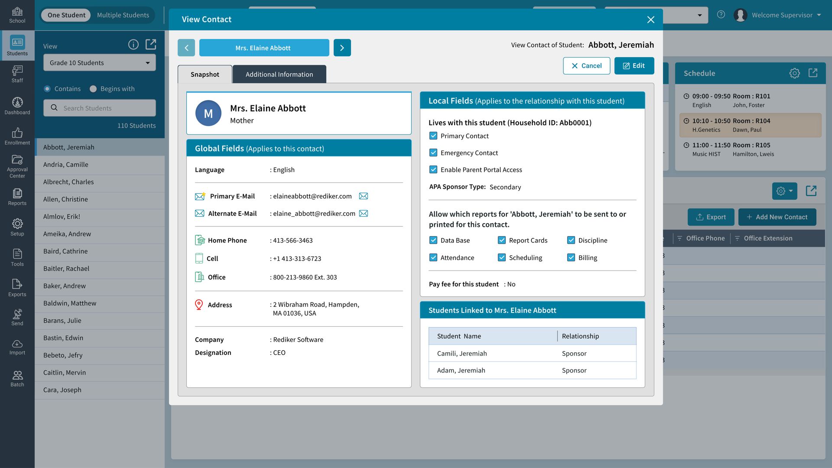This screenshot has height=468, width=832.
Task: Uncheck the Emergency Contact checkbox
Action: (x=433, y=153)
